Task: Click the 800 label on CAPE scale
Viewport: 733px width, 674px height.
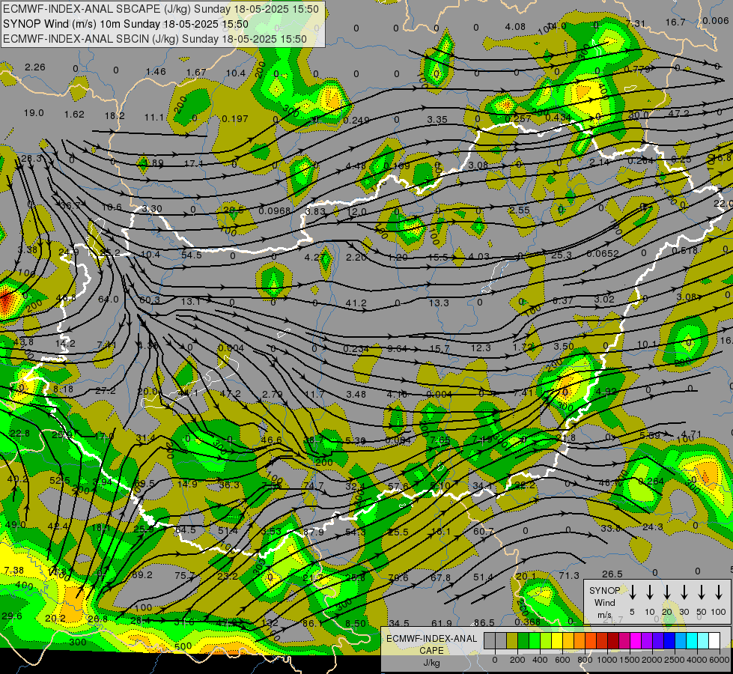Action: [585, 660]
